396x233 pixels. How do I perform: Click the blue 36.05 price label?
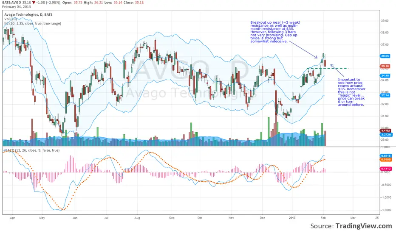385,56
